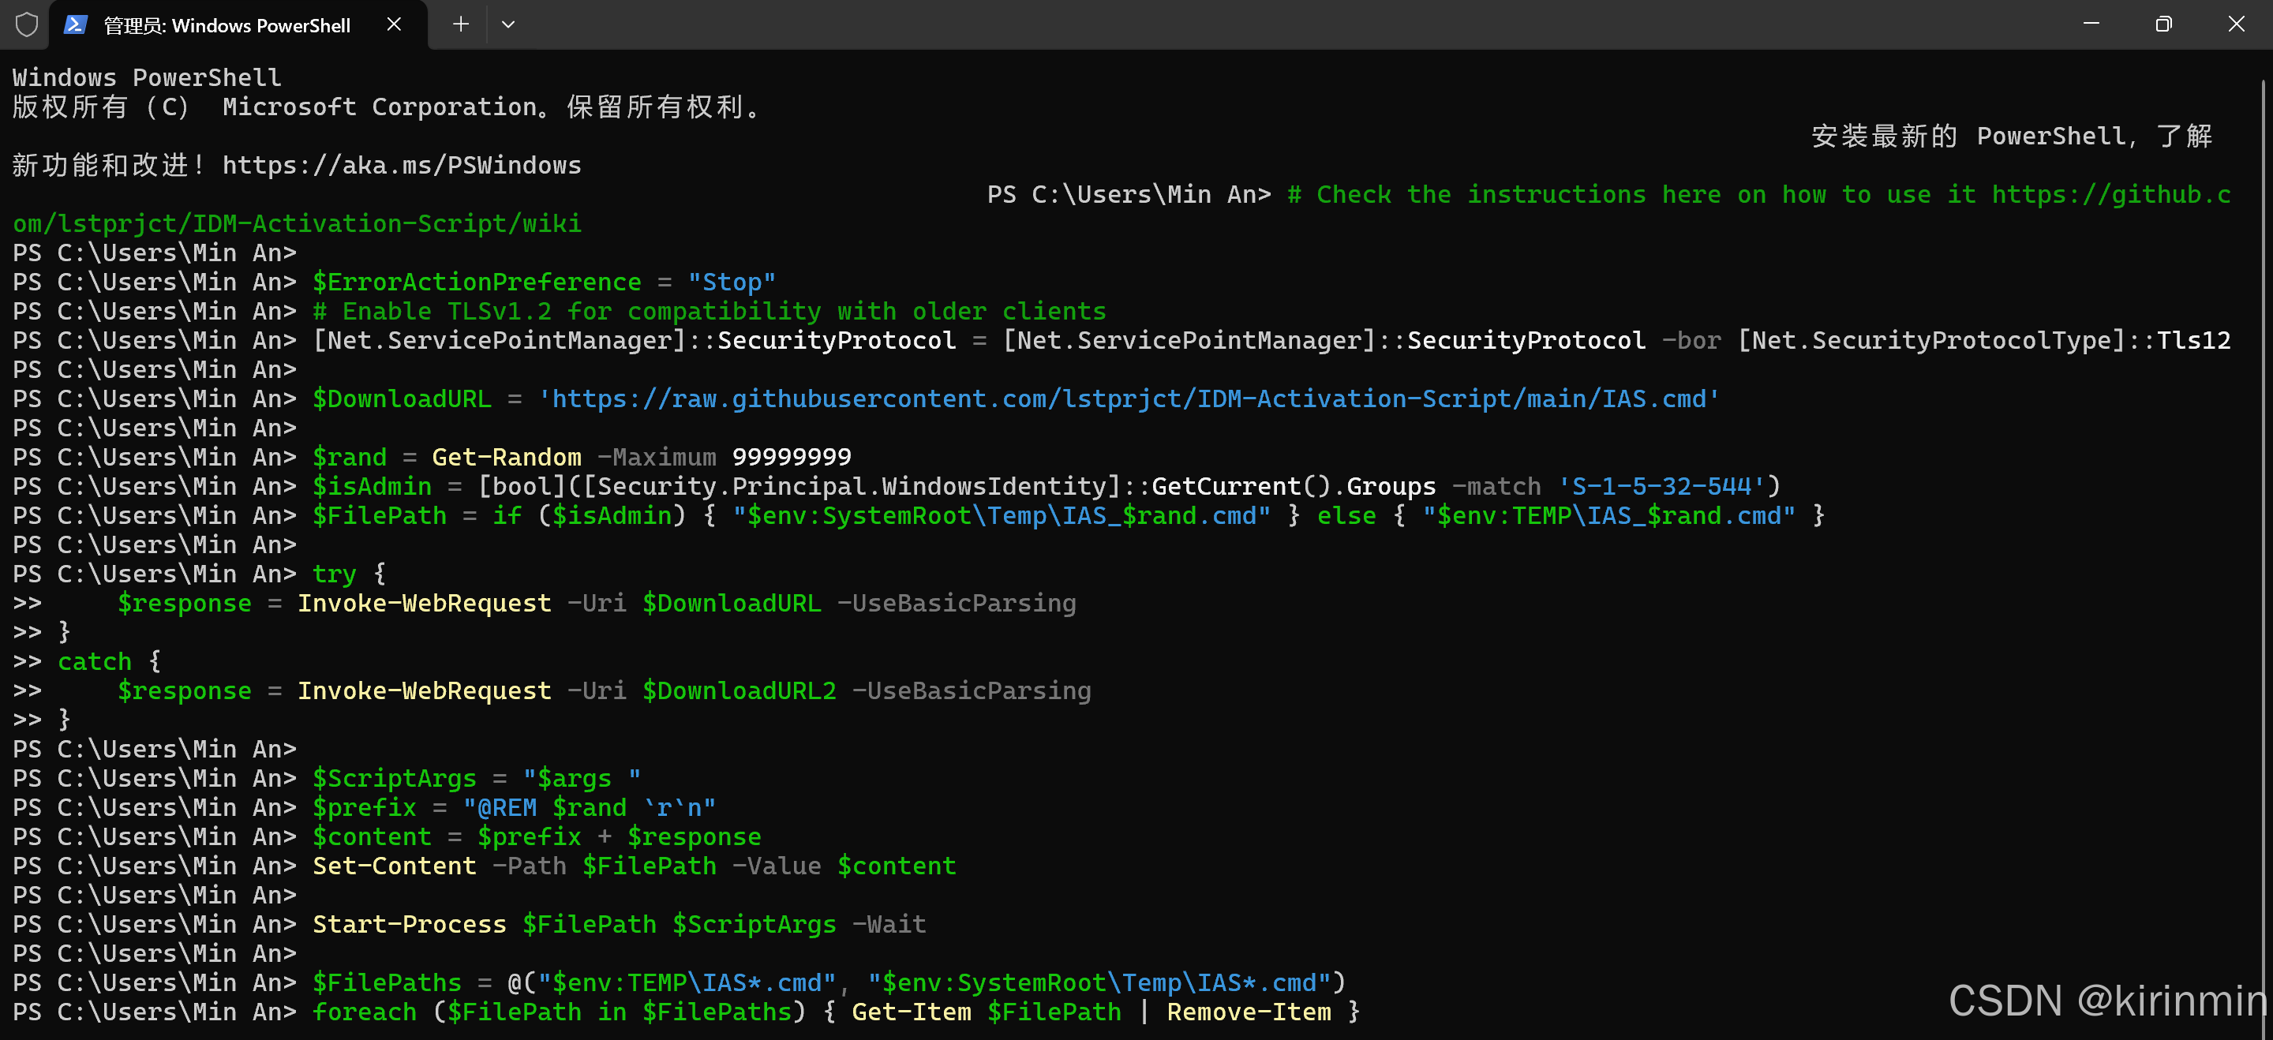Click the number 99999999
The width and height of the screenshot is (2273, 1040).
(792, 457)
